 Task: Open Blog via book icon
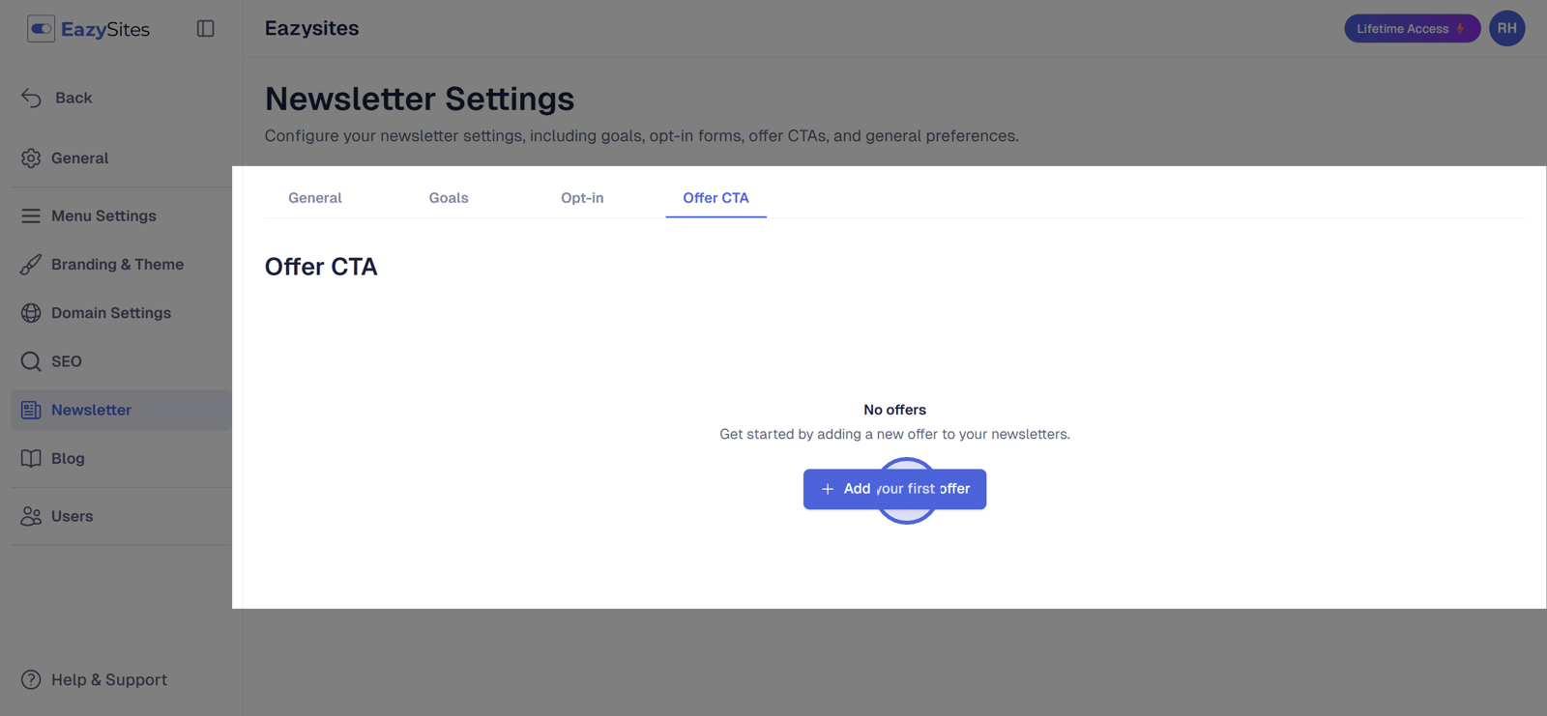pos(31,459)
